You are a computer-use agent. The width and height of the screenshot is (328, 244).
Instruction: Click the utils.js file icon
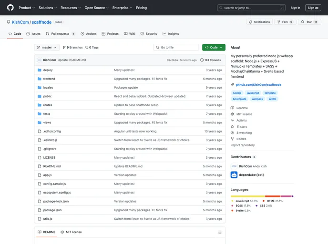(39, 219)
